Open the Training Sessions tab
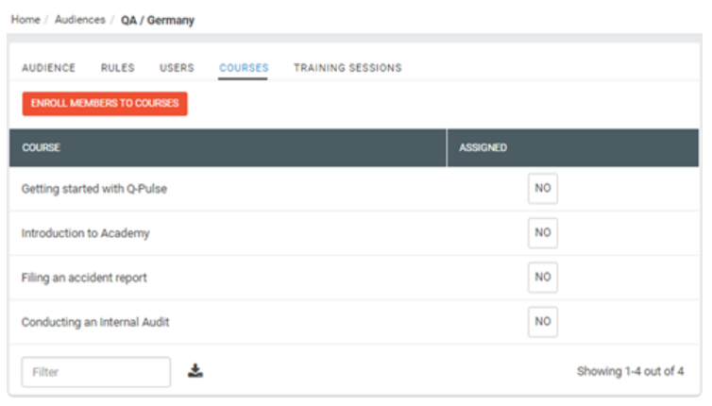Screen dimensions: 712x406 coord(348,68)
